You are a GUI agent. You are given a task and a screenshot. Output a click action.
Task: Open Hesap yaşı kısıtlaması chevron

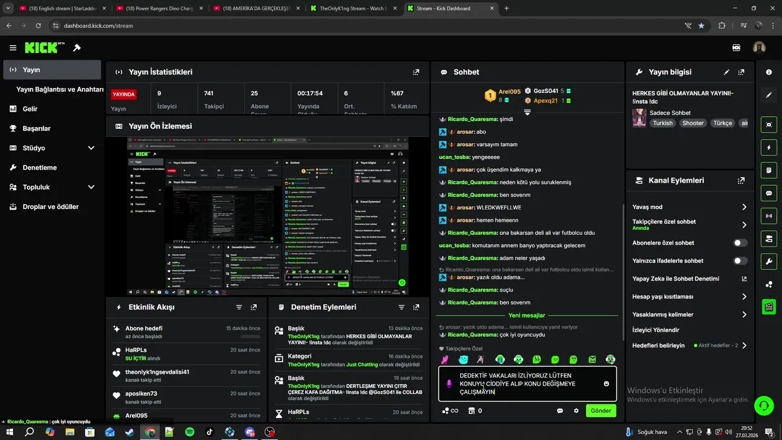pos(744,296)
